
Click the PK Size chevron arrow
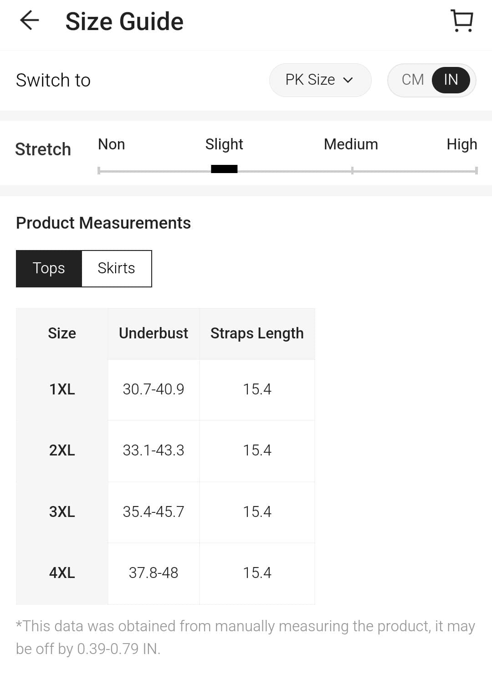(348, 81)
